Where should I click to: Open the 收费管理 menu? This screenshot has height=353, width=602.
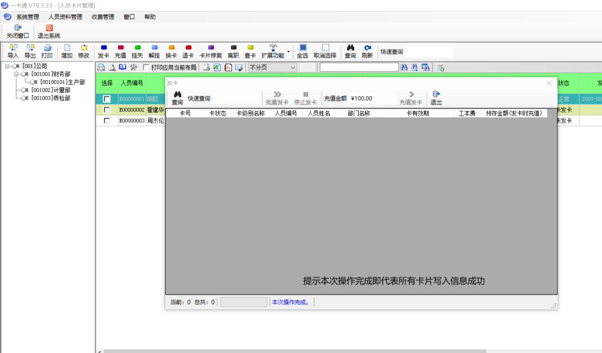[102, 17]
